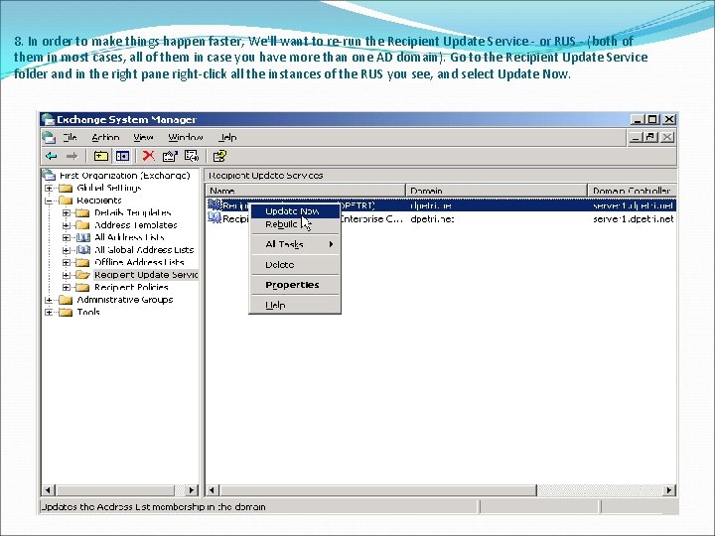Image resolution: width=715 pixels, height=536 pixels.
Task: Click the list pane scroll left arrow
Action: click(212, 490)
